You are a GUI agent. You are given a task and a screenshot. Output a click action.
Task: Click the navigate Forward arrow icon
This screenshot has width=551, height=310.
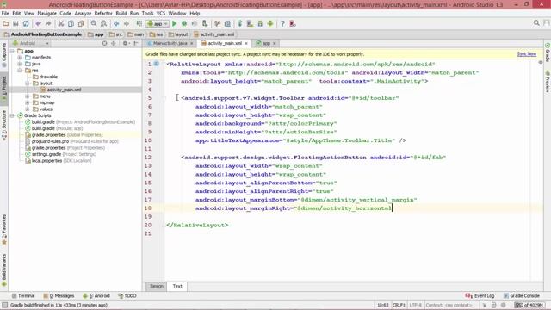[127, 23]
